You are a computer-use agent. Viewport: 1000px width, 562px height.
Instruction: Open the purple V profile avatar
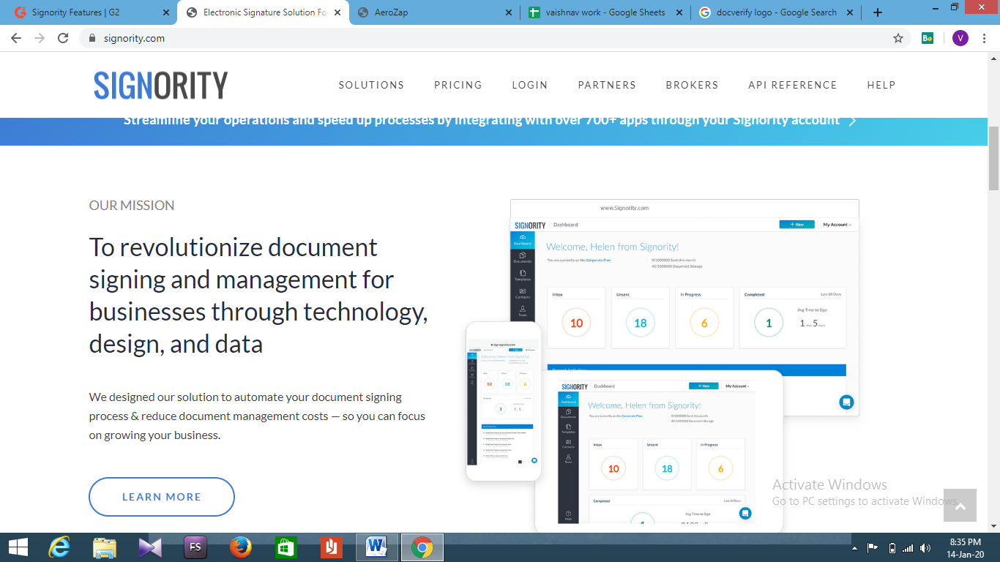pyautogui.click(x=960, y=38)
